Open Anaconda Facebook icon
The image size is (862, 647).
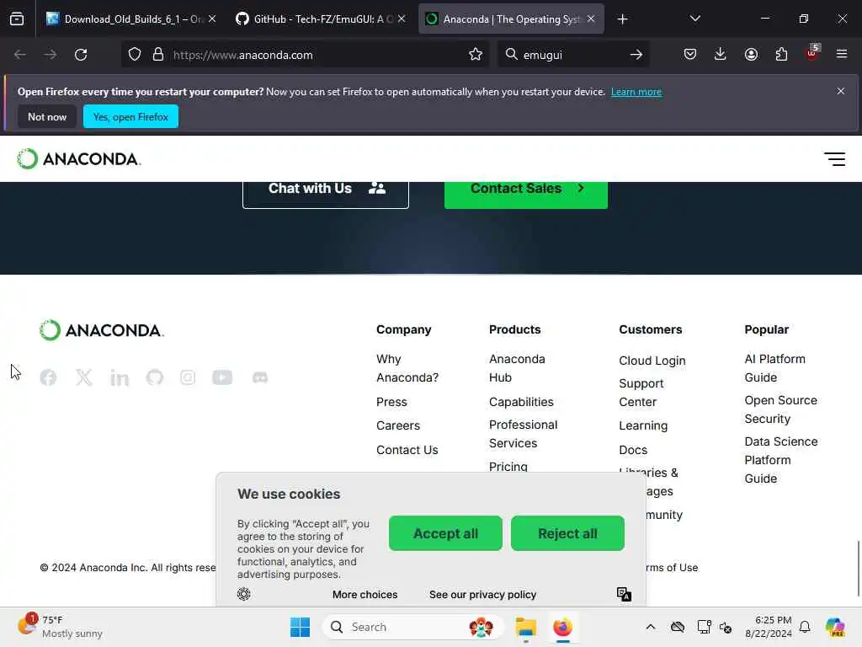click(x=48, y=377)
